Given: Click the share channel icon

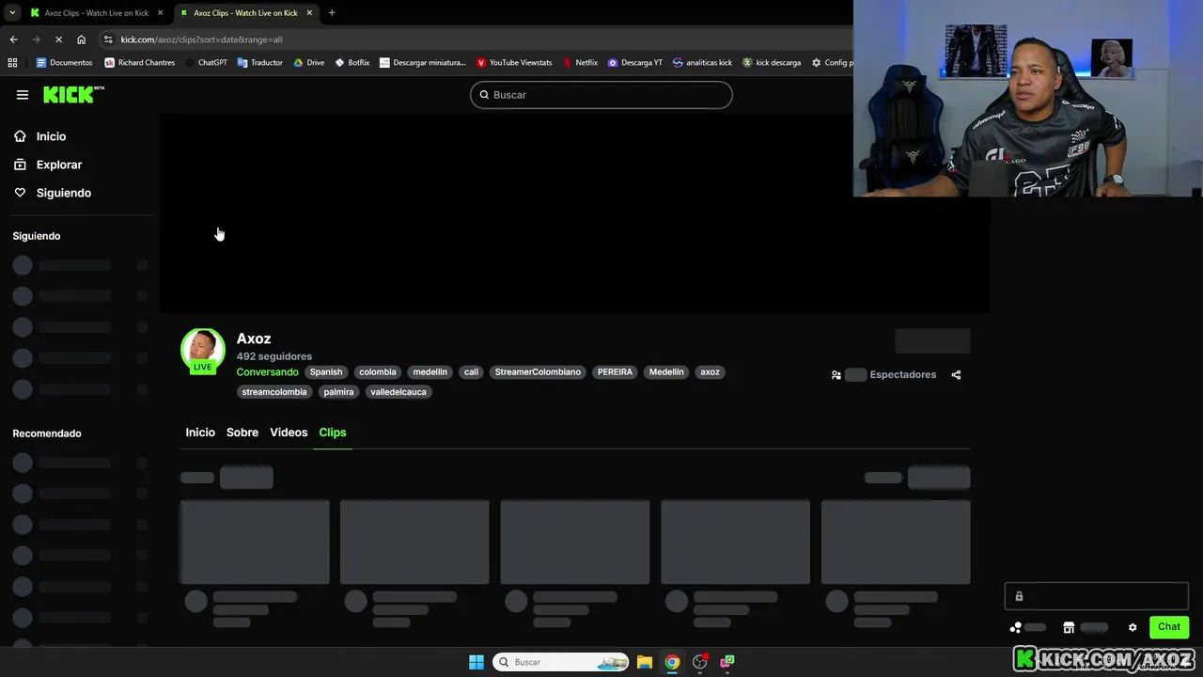Looking at the screenshot, I should [x=956, y=375].
